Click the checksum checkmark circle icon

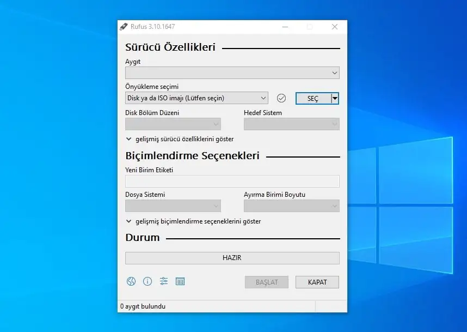281,98
